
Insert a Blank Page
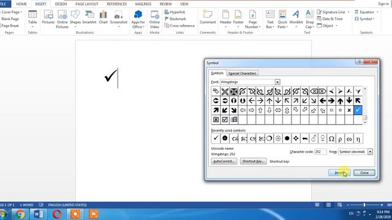click(x=10, y=19)
